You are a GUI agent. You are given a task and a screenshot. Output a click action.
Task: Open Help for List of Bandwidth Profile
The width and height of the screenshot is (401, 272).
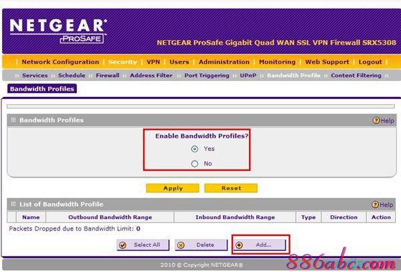coord(382,205)
